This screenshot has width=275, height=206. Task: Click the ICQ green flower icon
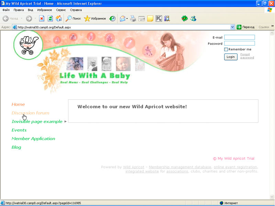(x=185, y=19)
